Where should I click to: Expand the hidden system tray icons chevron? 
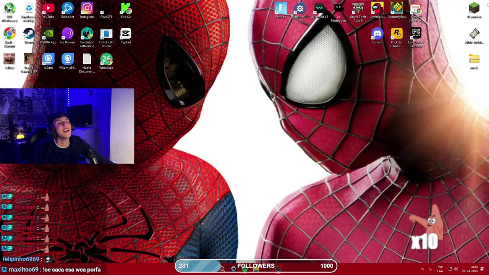click(422, 269)
